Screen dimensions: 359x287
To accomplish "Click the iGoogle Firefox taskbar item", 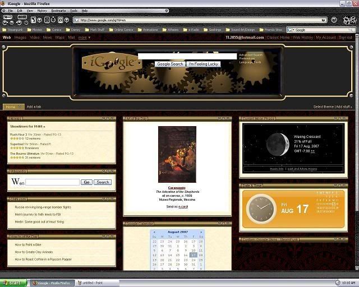I will pos(53,283).
